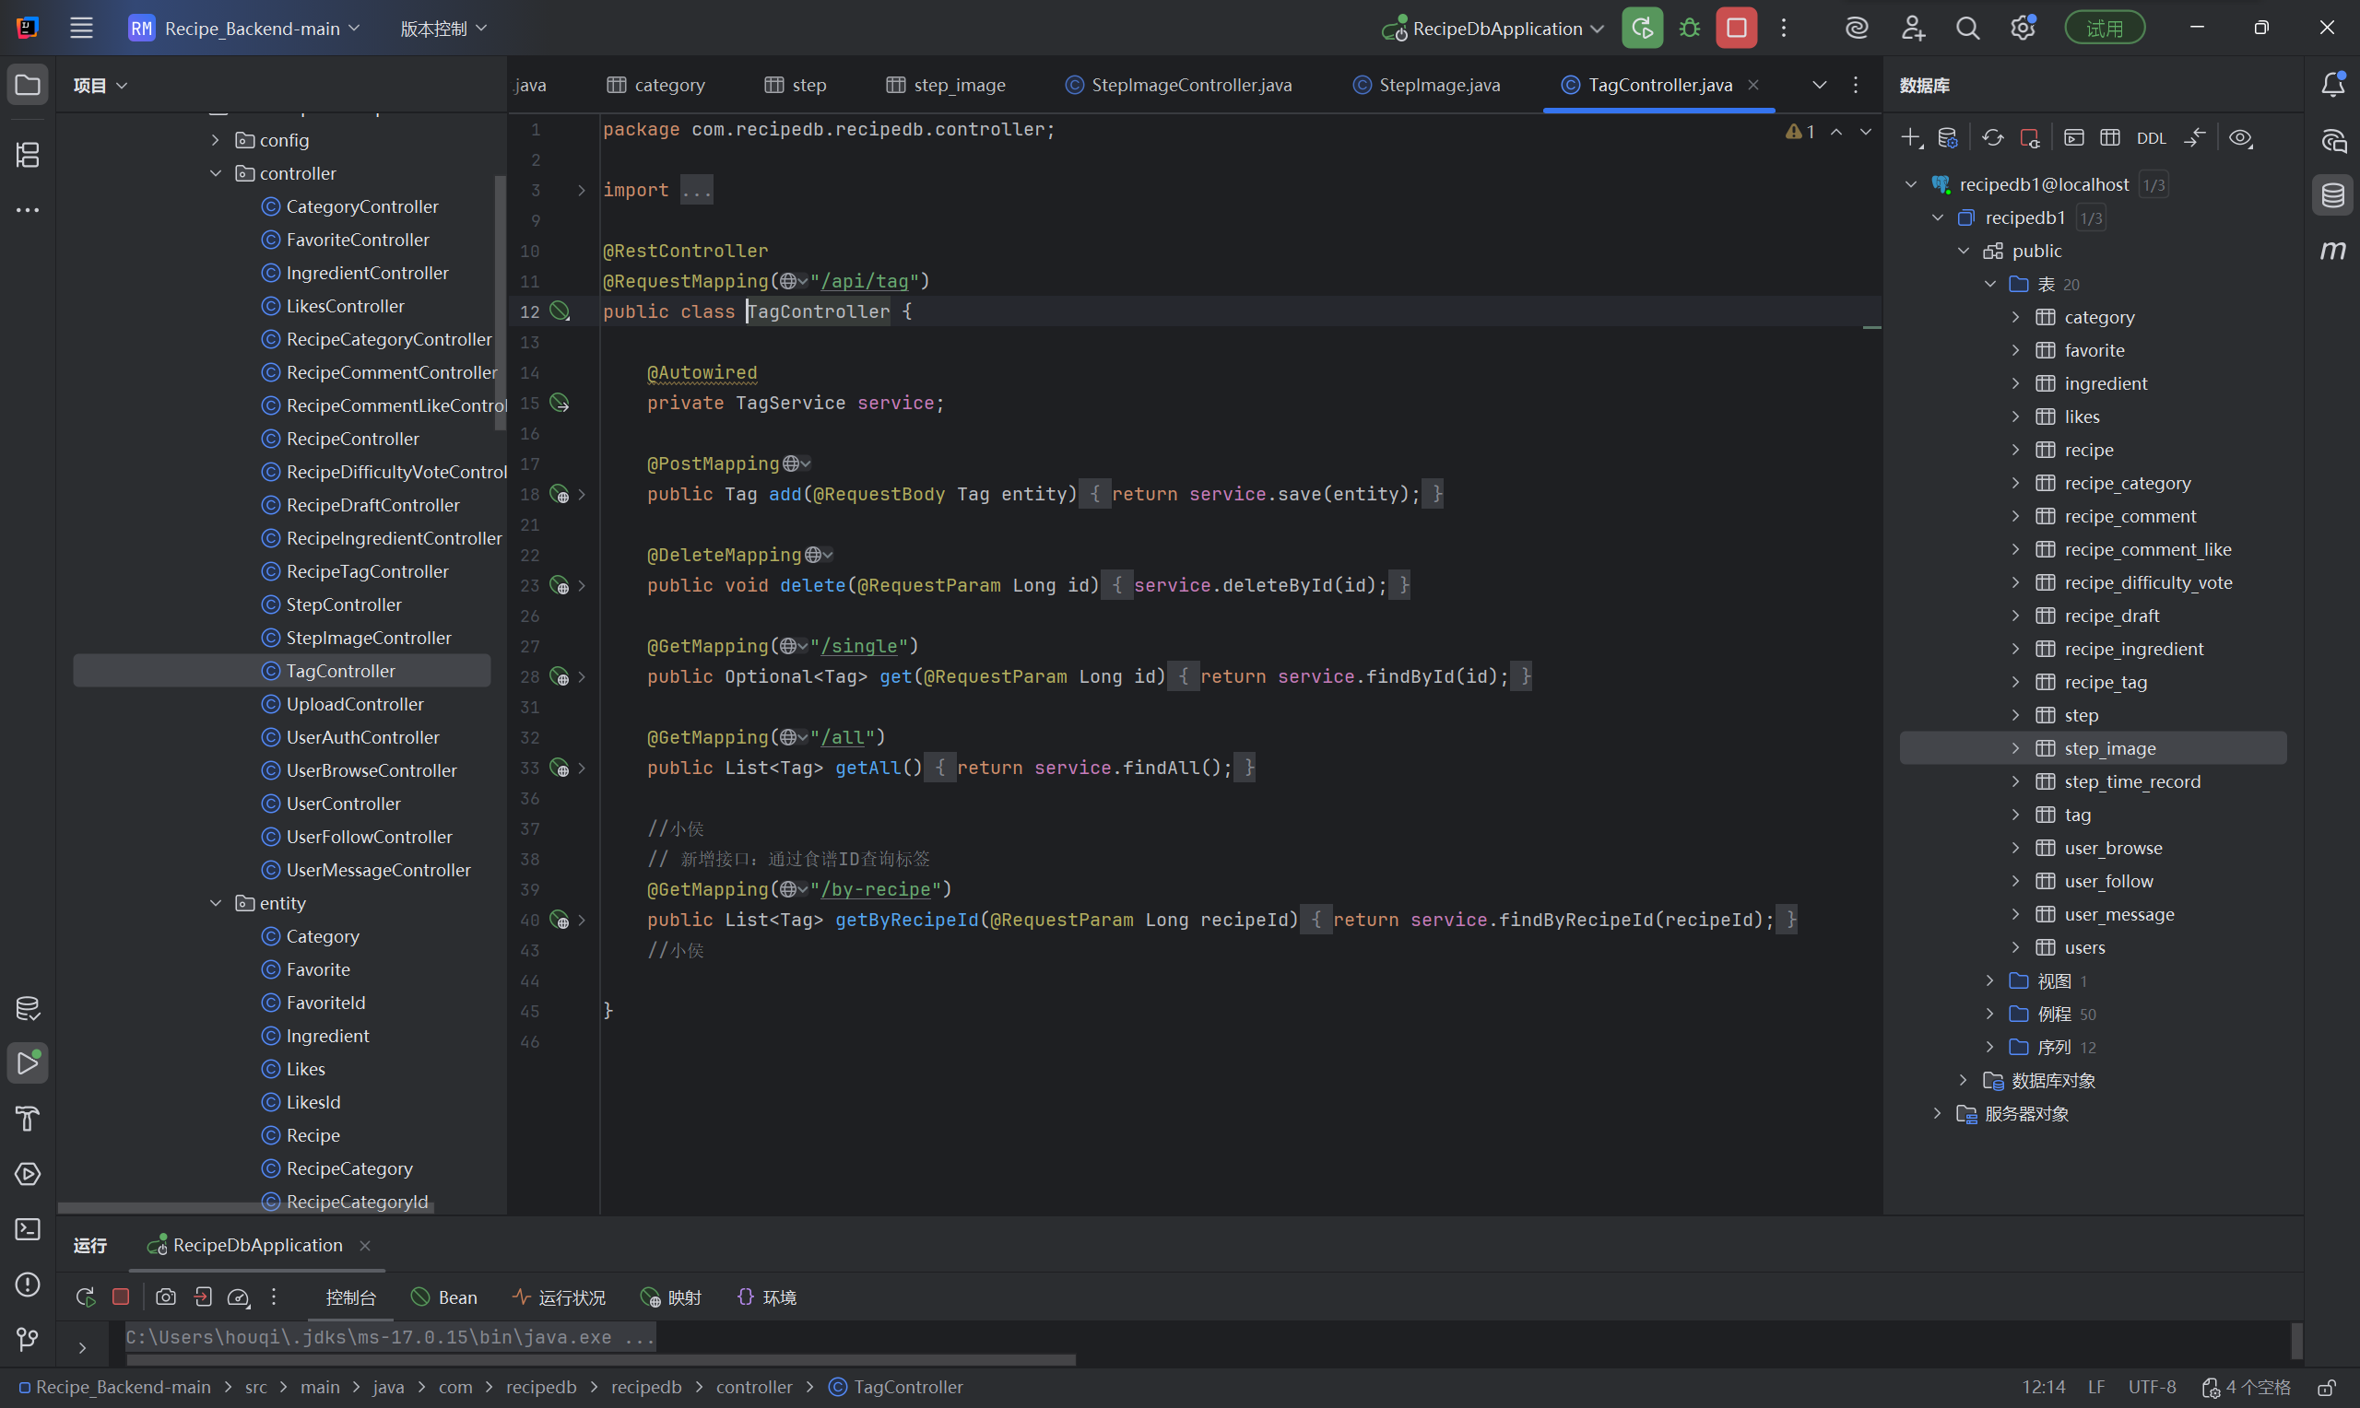Open the Terminal tool window icon
This screenshot has width=2360, height=1408.
click(x=28, y=1228)
